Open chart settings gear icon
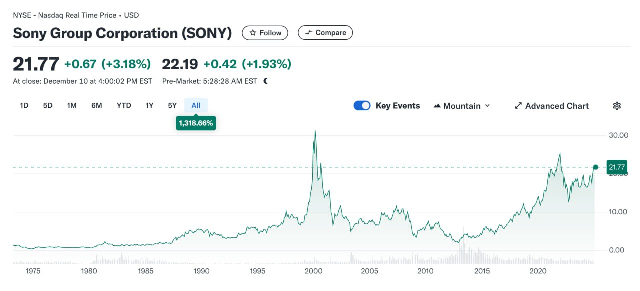The width and height of the screenshot is (640, 291). tap(617, 106)
